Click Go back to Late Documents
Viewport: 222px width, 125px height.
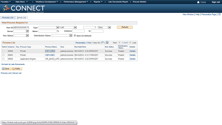(13, 64)
